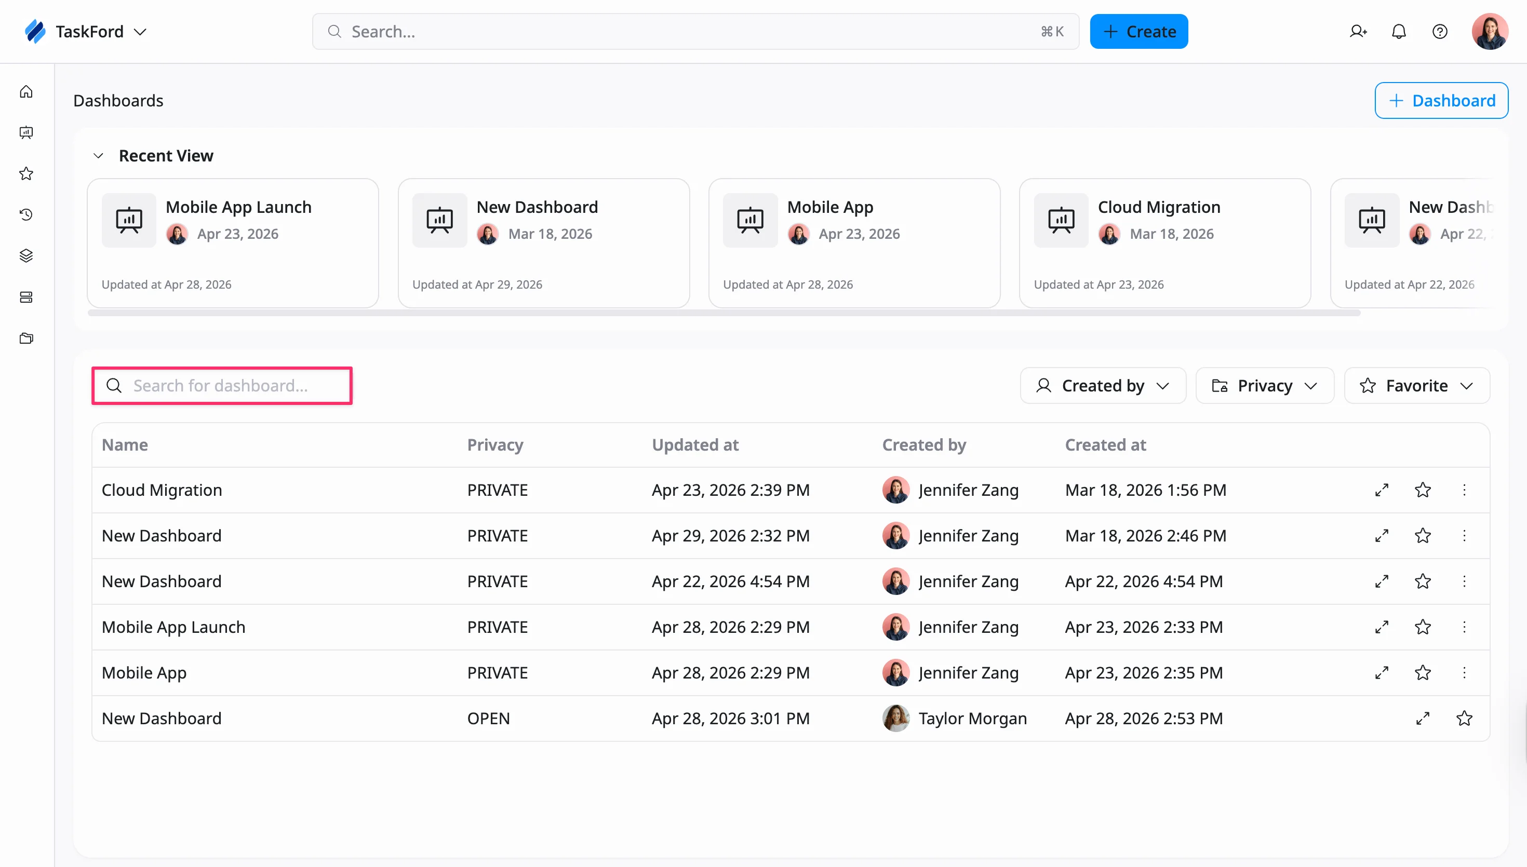Open the TaskFord workspace dropdown
This screenshot has width=1527, height=867.
tap(141, 32)
